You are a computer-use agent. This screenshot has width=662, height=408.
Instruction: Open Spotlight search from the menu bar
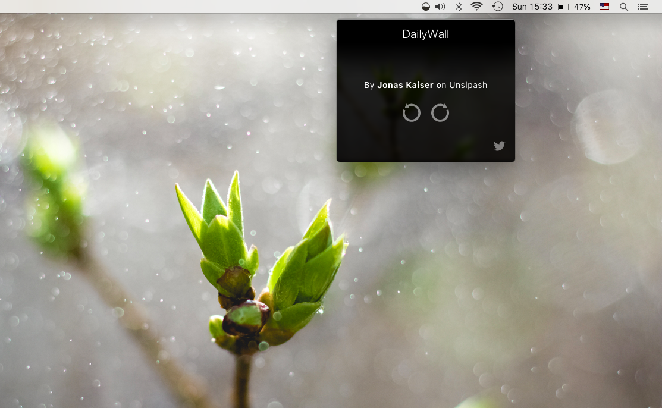tap(623, 7)
